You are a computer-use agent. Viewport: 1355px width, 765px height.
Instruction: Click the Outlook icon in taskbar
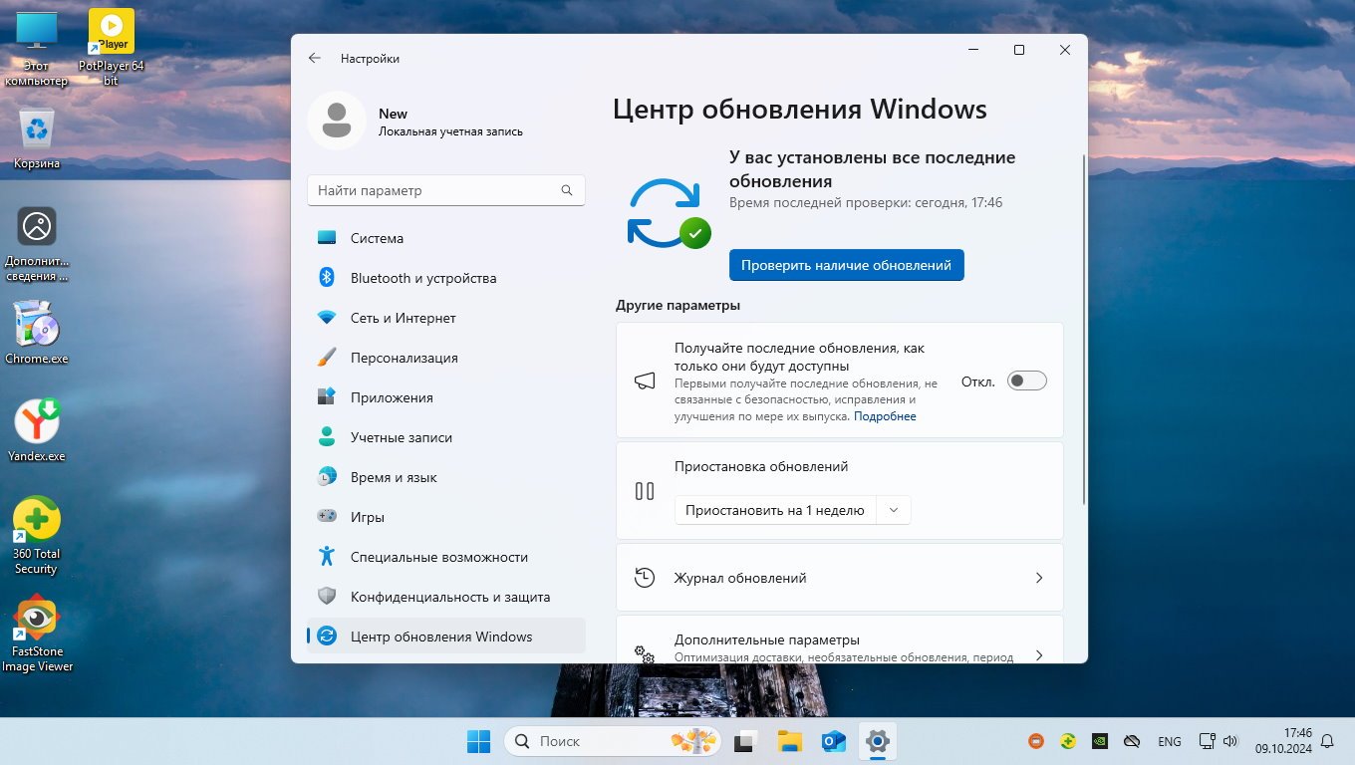point(834,741)
